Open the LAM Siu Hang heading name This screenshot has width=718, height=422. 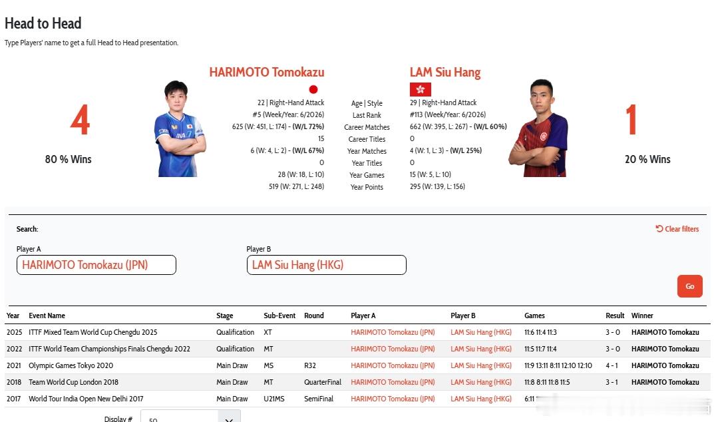445,73
